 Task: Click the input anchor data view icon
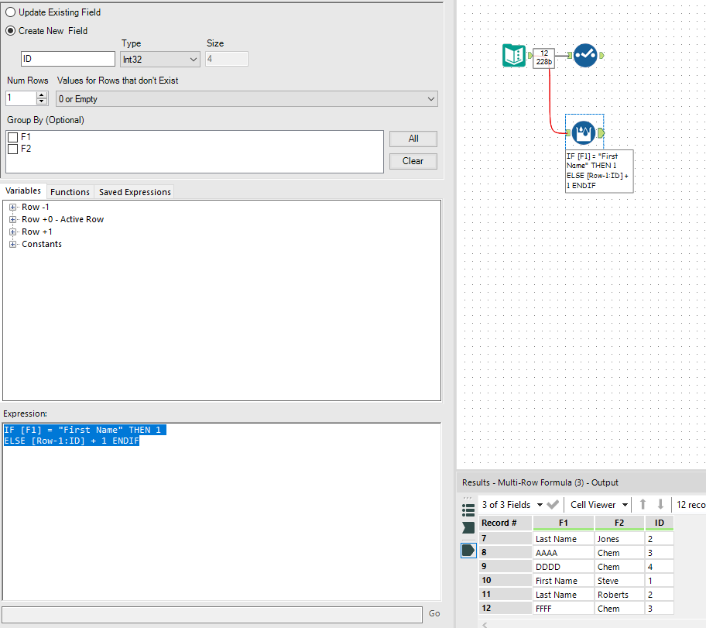tap(468, 527)
